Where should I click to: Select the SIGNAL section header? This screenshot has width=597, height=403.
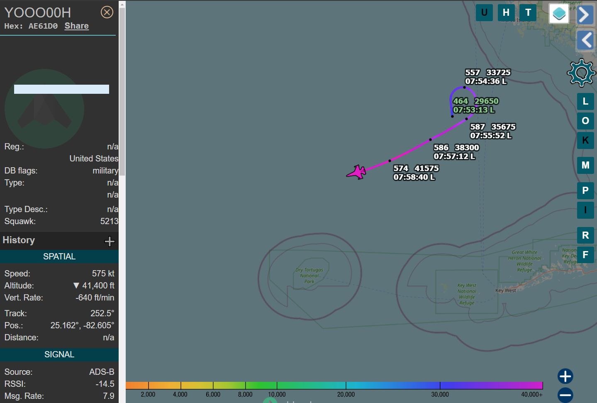(x=59, y=354)
